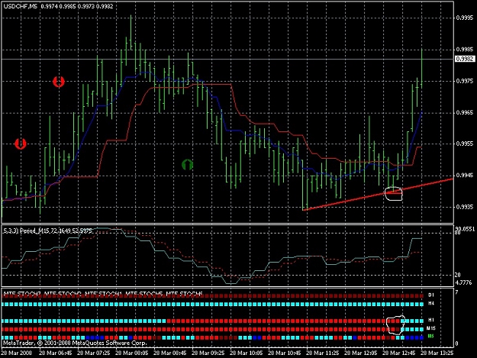The height and width of the screenshot is (358, 477).
Task: Click the 28 Mar 09:25 time label
Action: pyautogui.click(x=208, y=353)
